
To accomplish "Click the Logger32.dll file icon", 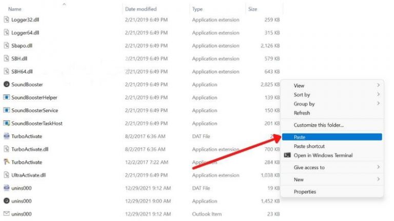I will coord(7,20).
